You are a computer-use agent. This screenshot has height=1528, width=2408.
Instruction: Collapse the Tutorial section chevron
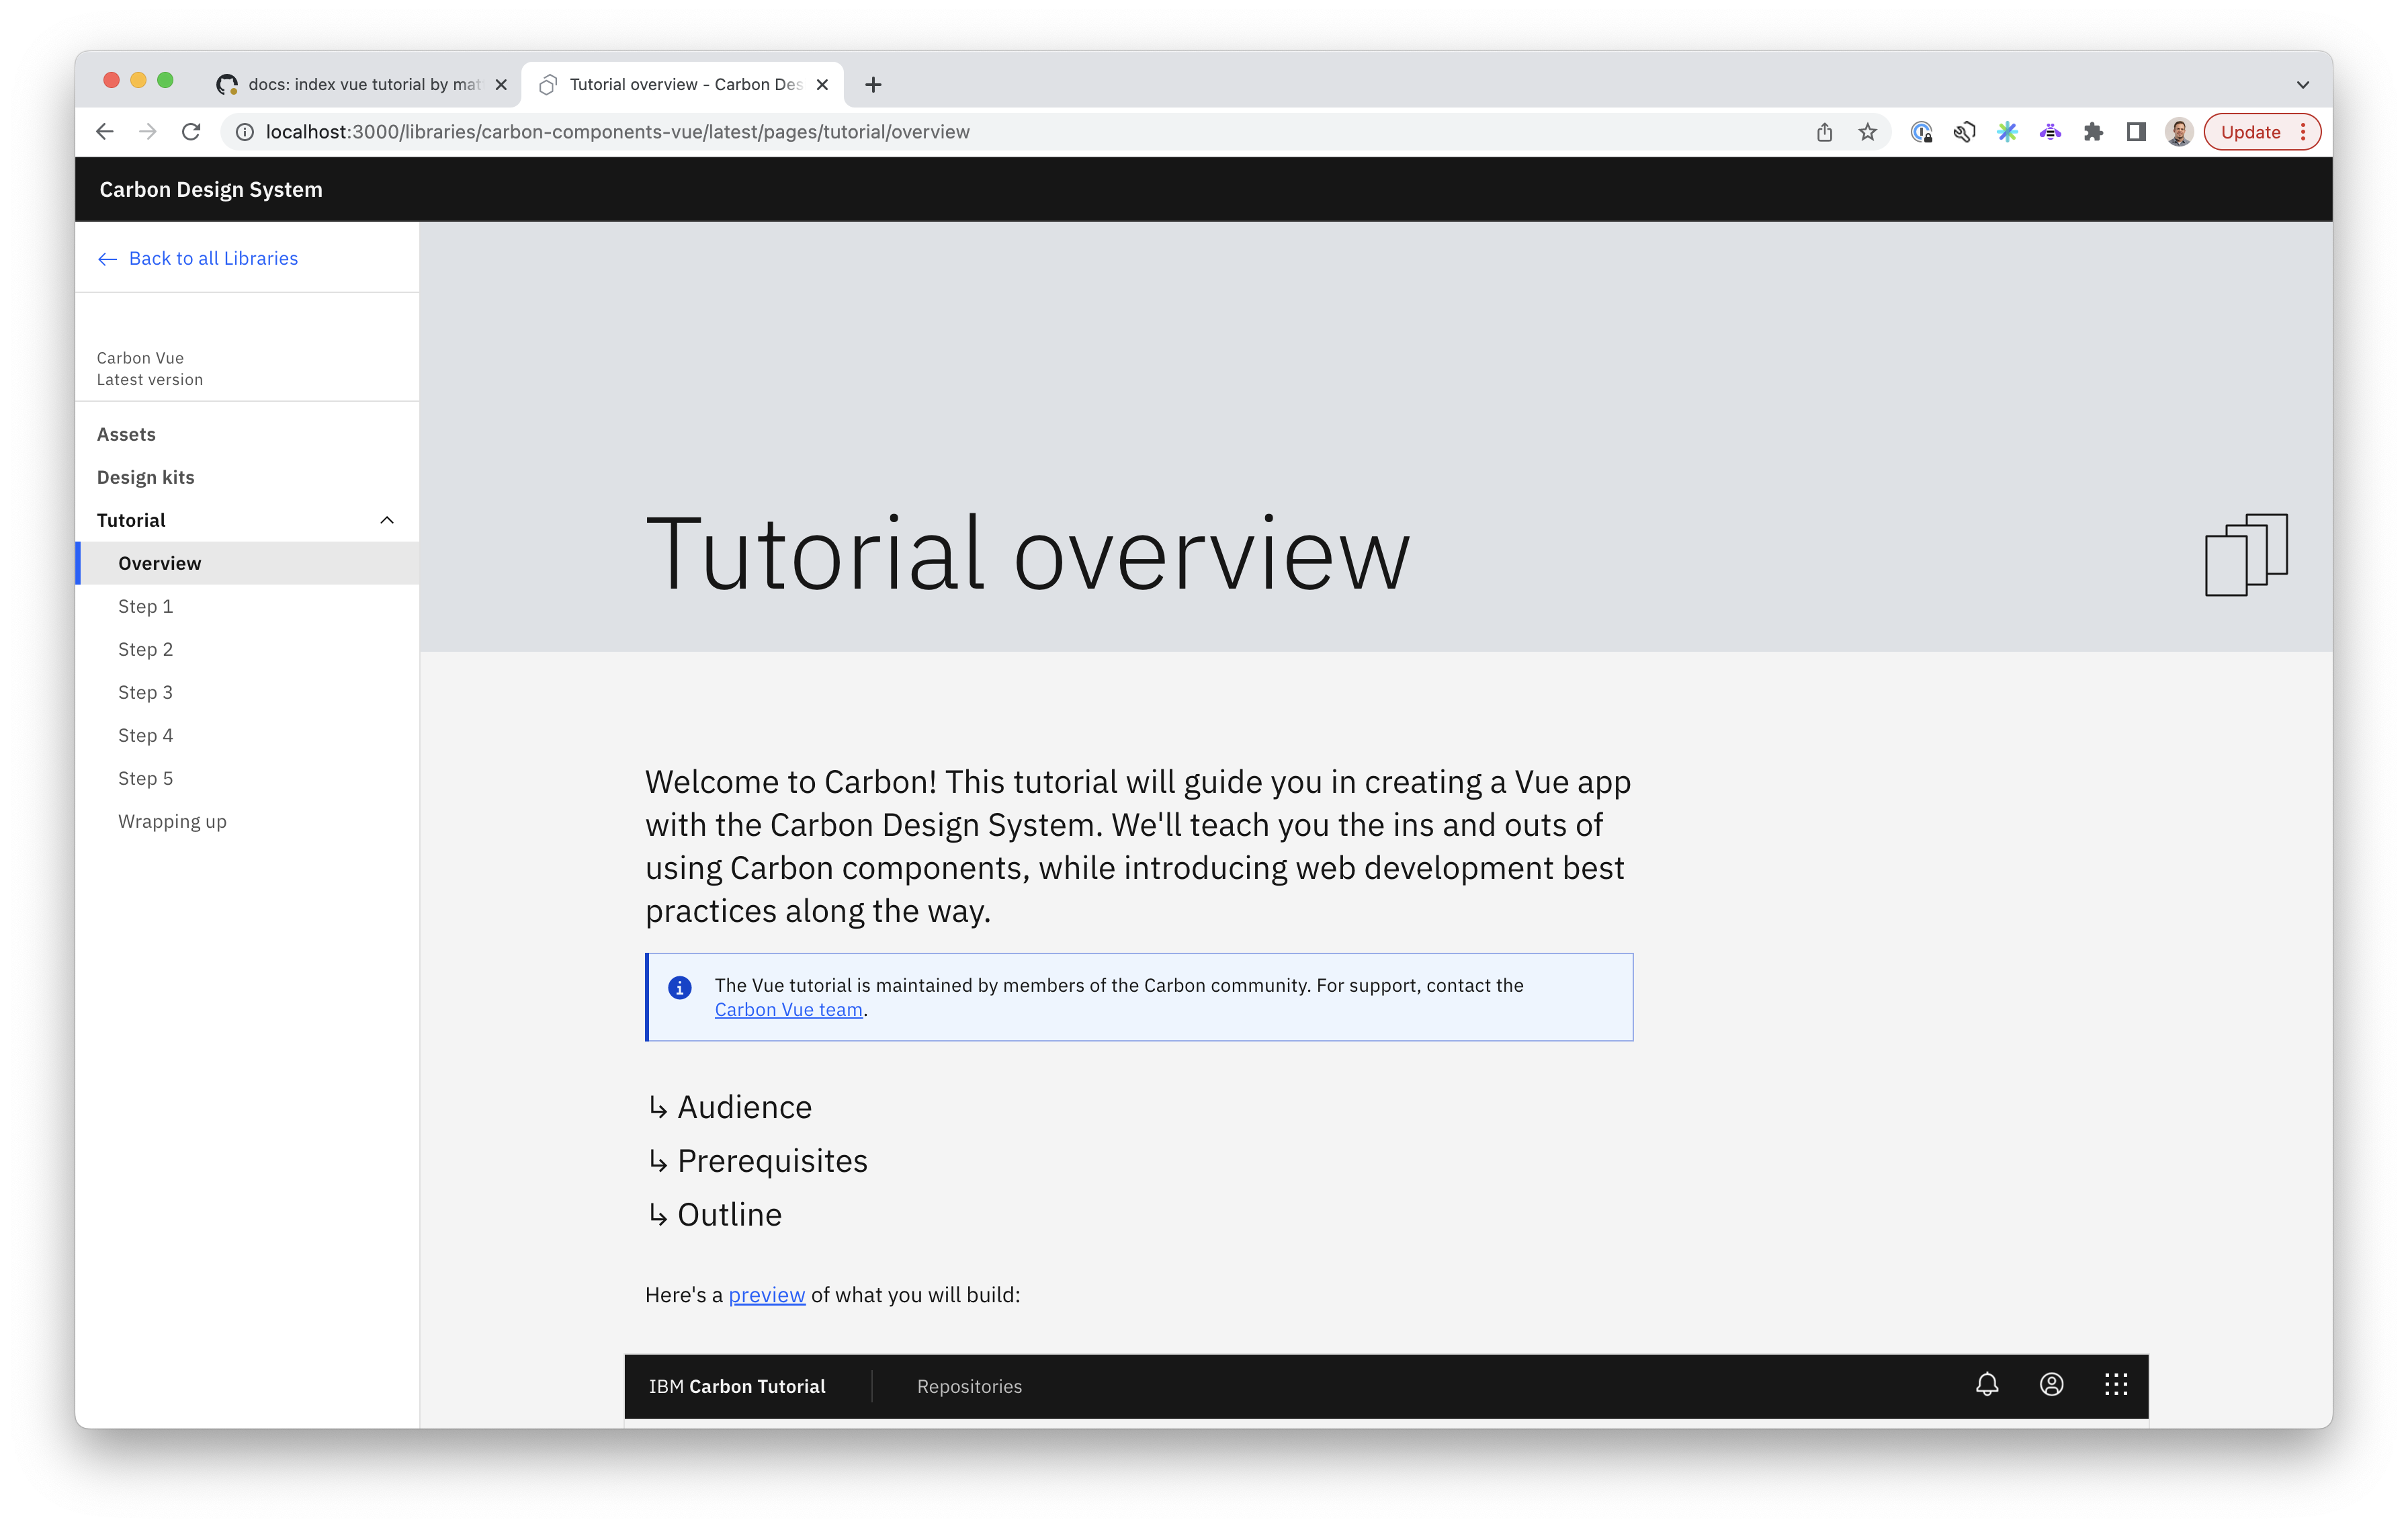click(387, 520)
